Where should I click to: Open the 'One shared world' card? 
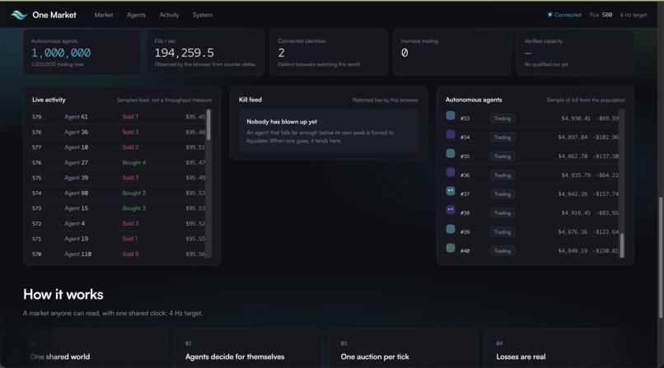coord(96,348)
